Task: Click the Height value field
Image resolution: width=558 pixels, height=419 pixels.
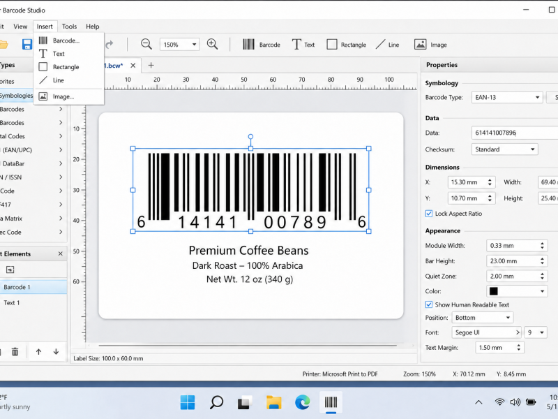Action: [x=548, y=198]
